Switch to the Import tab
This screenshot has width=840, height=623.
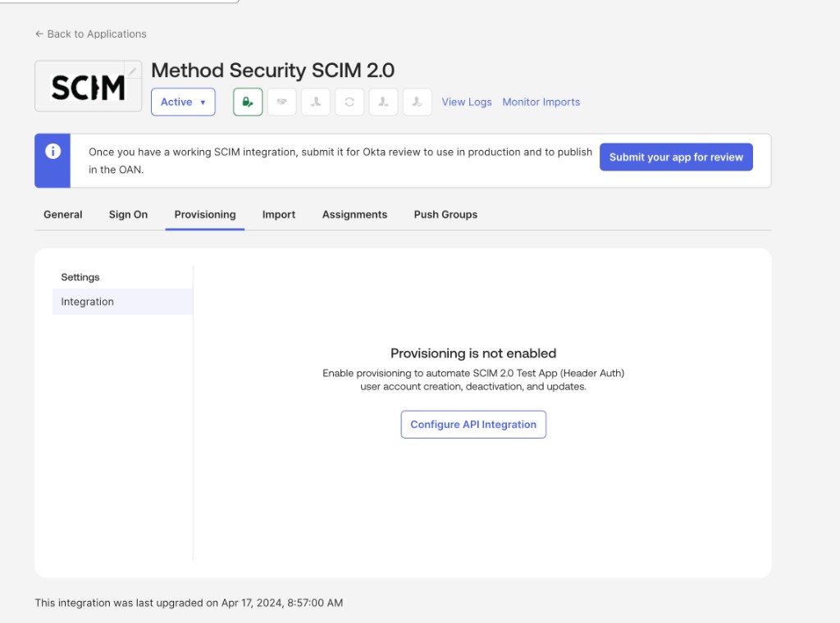279,215
